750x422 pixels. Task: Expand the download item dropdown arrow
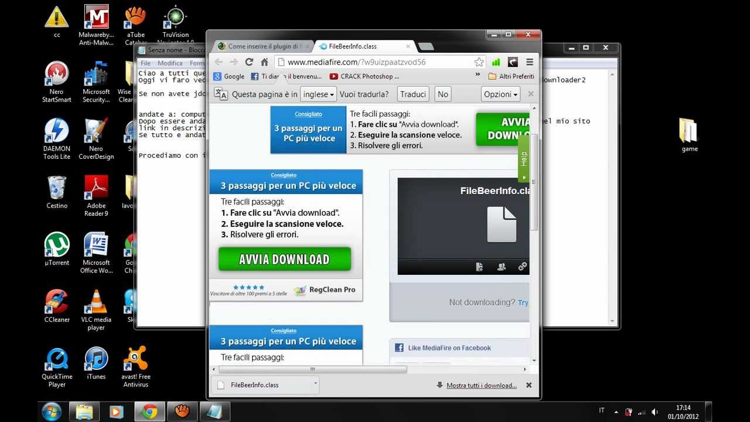tap(315, 383)
